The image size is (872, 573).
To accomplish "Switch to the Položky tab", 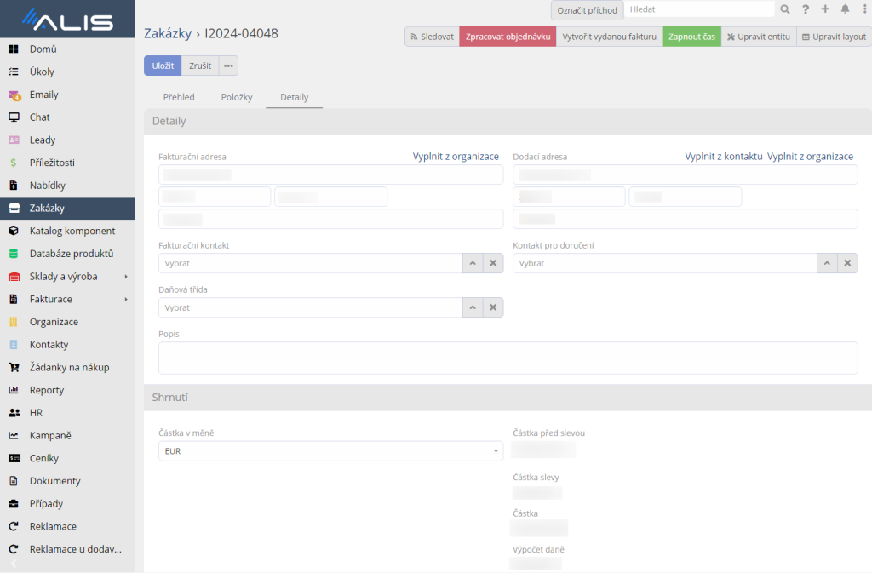I will [237, 97].
